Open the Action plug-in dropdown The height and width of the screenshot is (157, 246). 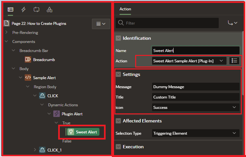189,61
